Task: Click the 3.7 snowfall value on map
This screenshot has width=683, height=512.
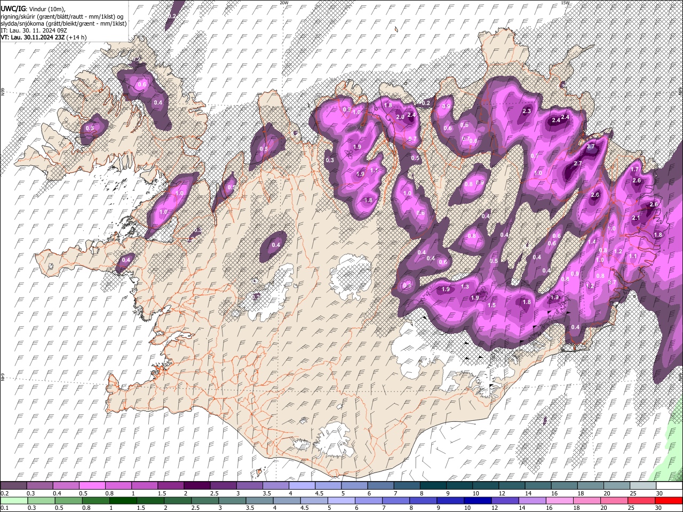Action: tap(591, 146)
